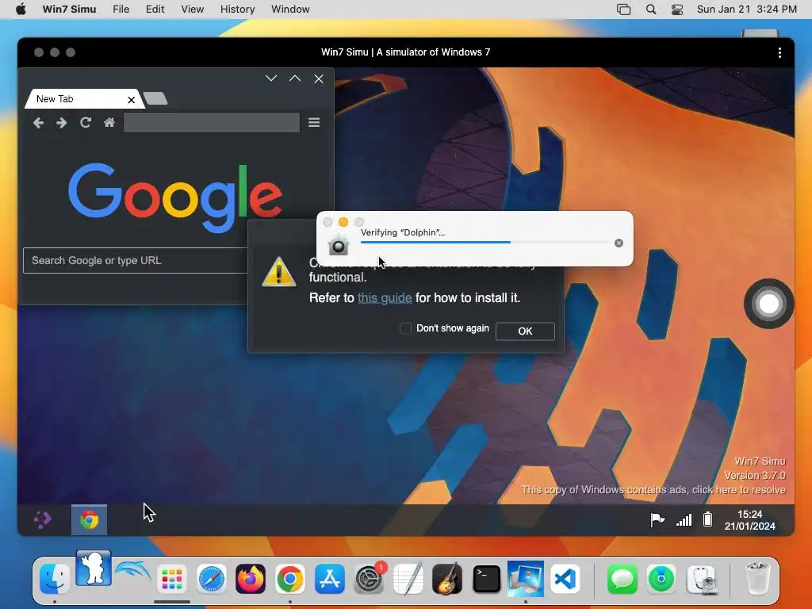Open App Store from the Dock

point(329,578)
